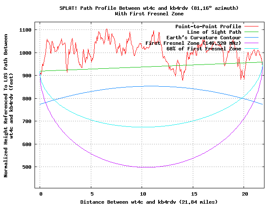Click the x-axis value 10

(x=143, y=194)
